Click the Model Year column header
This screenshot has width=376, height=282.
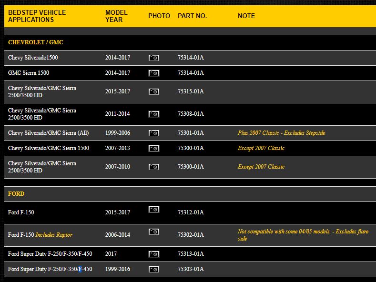(116, 16)
